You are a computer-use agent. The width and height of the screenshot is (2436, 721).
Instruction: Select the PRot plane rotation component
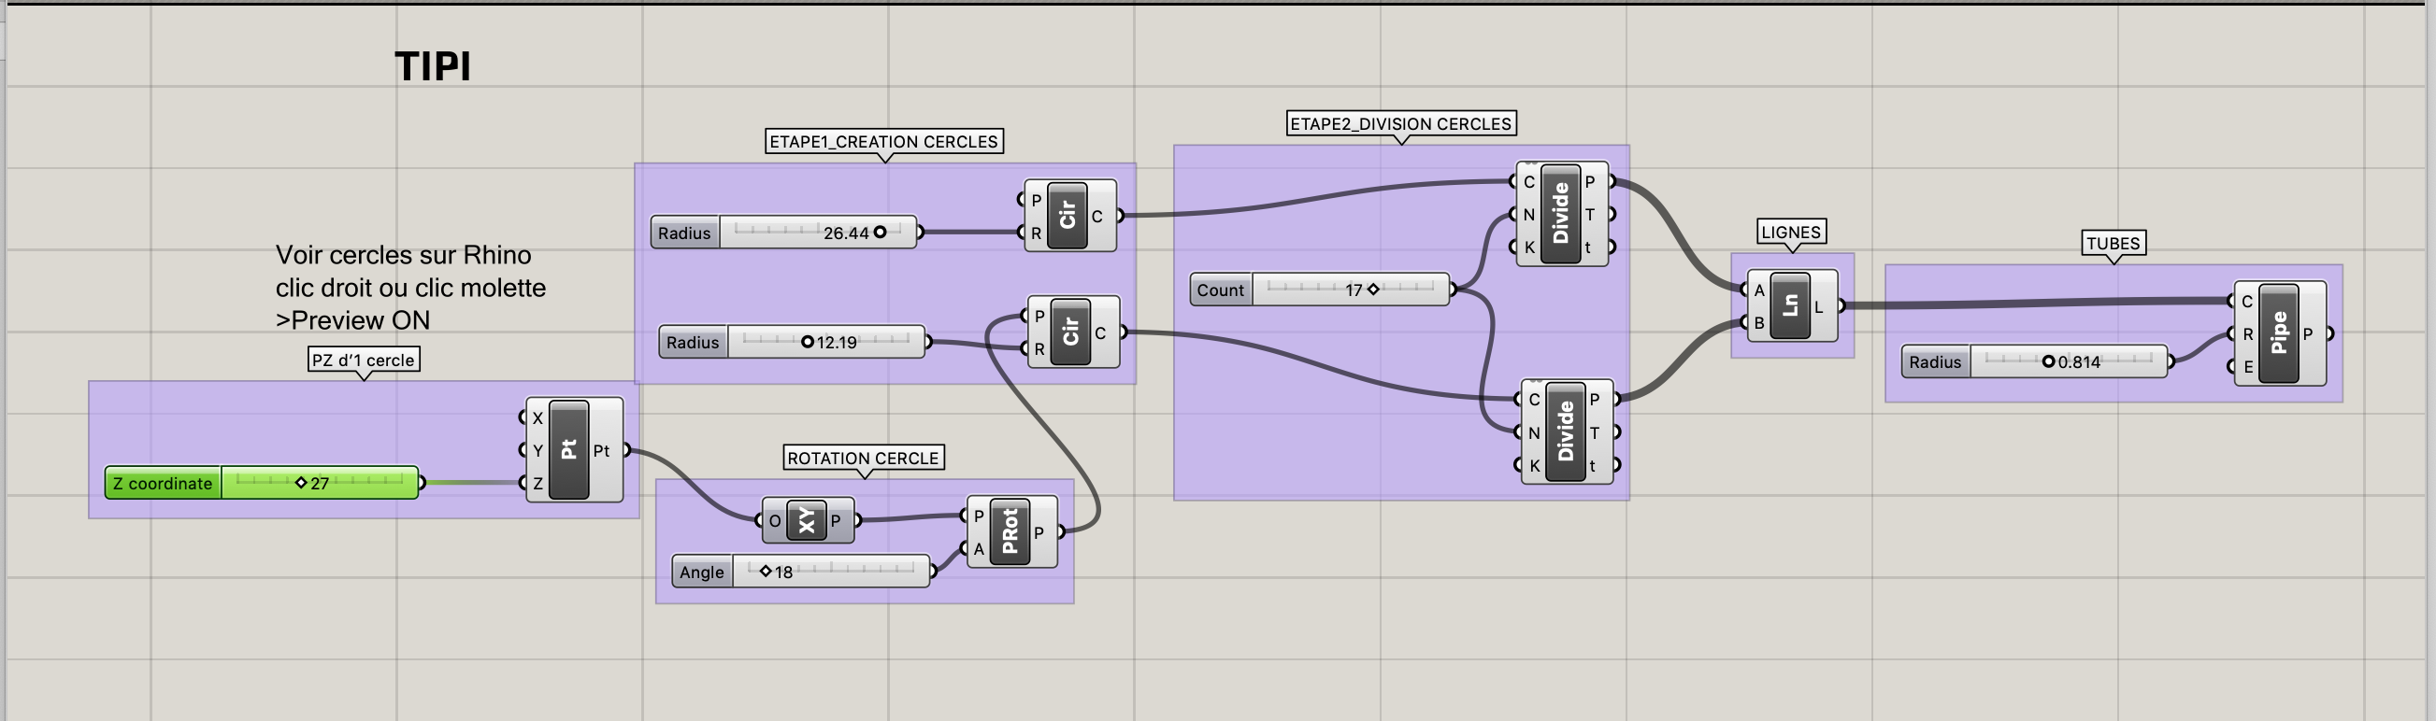[x=1009, y=532]
